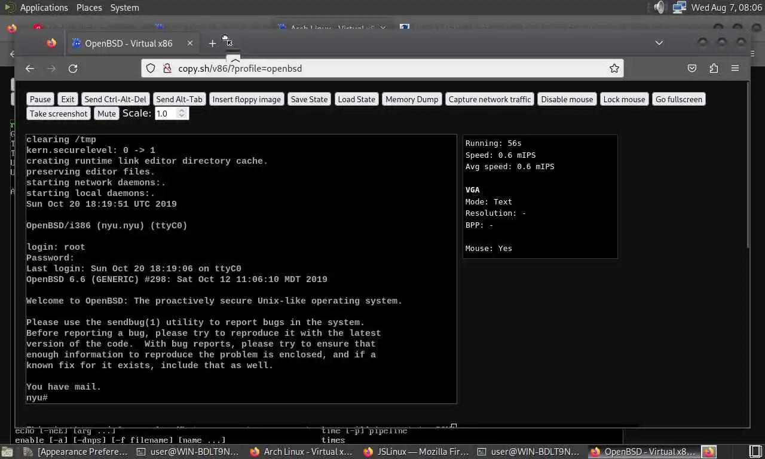Click the 'Running: 56s' status text
The image size is (765, 459).
[x=493, y=143]
